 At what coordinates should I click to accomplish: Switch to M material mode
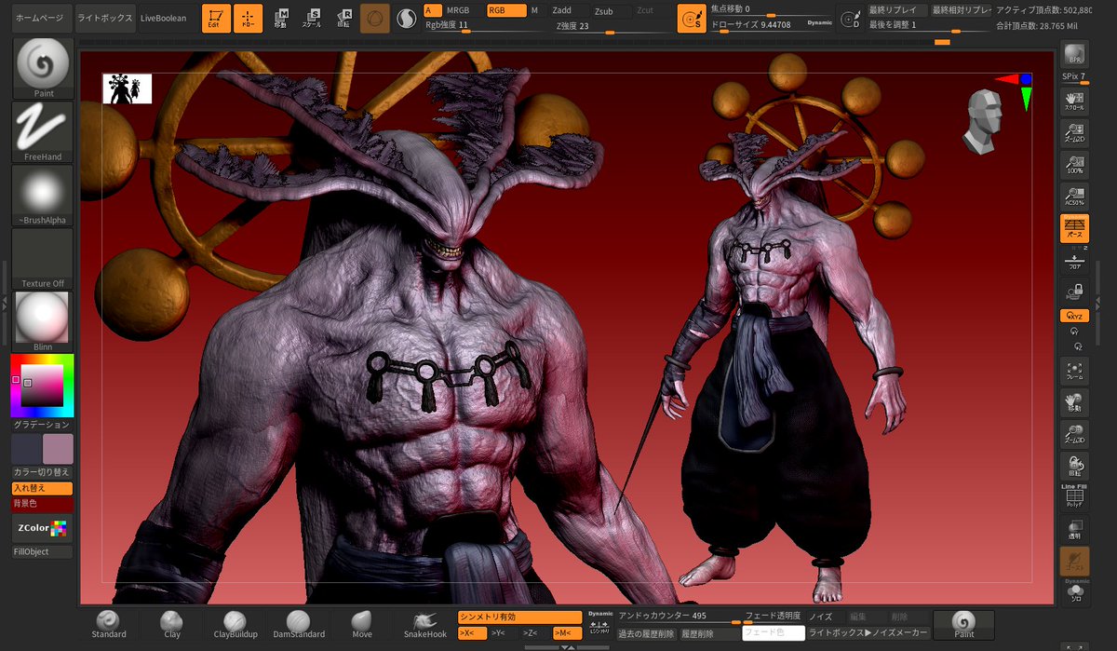534,10
